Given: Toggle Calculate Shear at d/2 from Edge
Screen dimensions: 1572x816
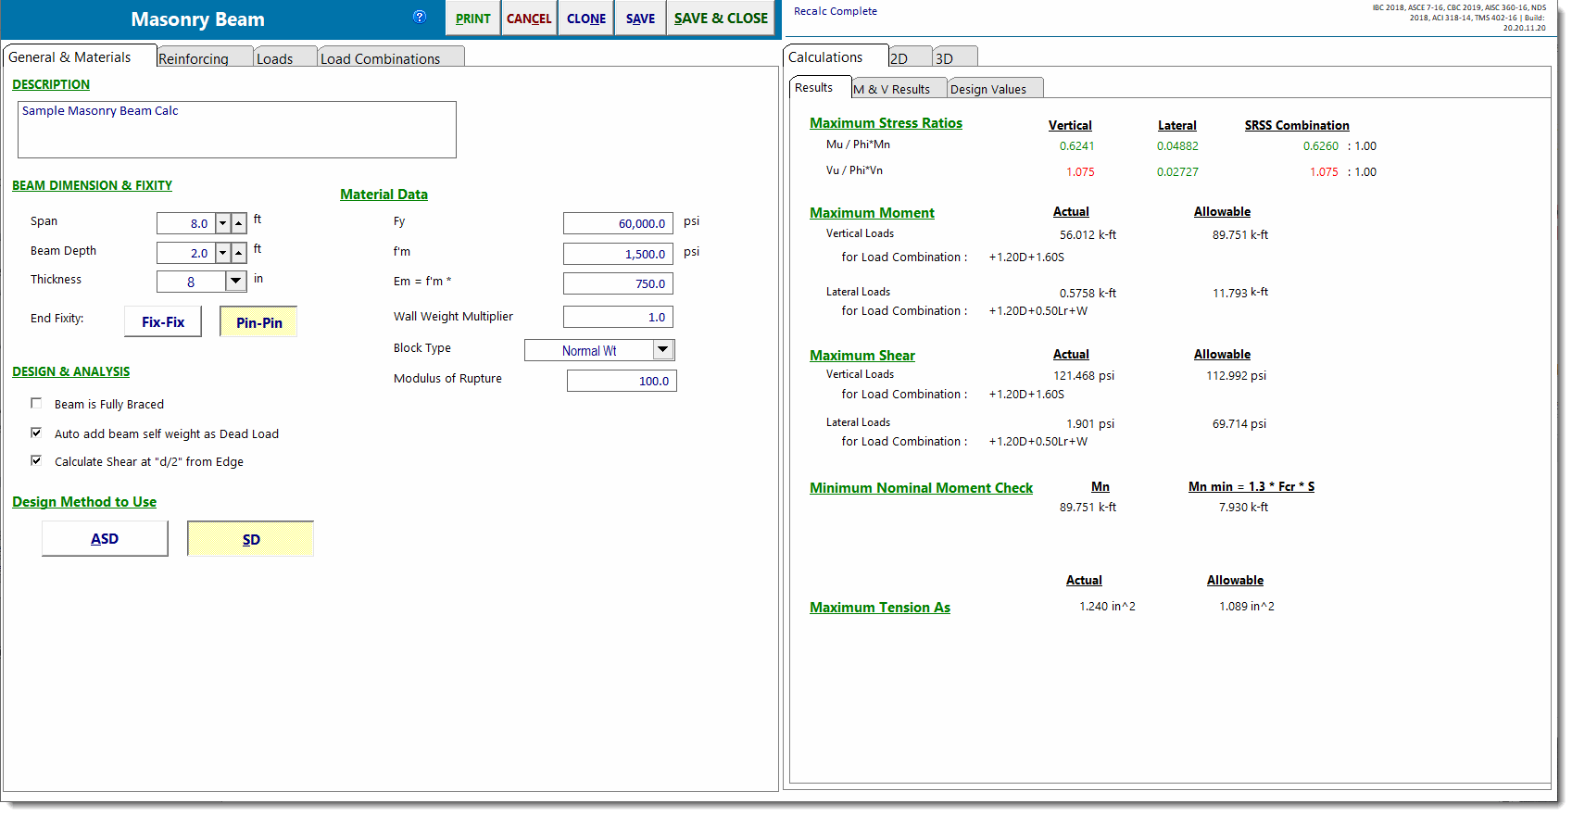Looking at the screenshot, I should click(x=36, y=460).
